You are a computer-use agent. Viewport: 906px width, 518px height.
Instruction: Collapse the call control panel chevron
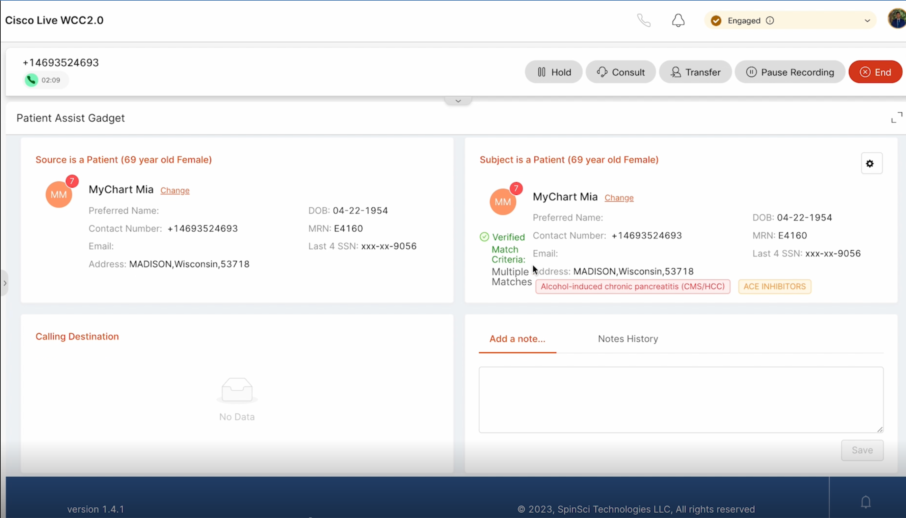[x=458, y=101]
